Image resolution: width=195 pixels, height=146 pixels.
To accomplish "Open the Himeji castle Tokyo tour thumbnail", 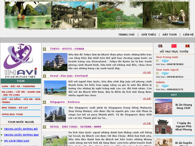I will pos(55,62).
